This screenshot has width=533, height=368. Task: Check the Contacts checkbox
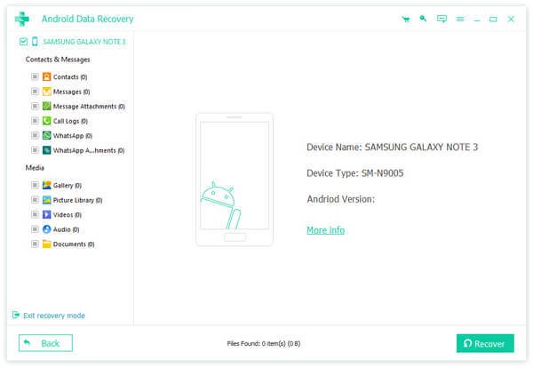click(35, 76)
